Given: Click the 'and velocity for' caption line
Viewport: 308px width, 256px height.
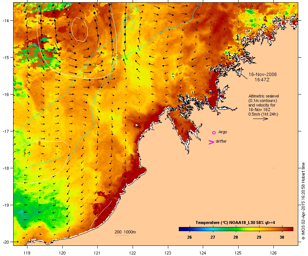Looking at the screenshot, I should pyautogui.click(x=262, y=105).
